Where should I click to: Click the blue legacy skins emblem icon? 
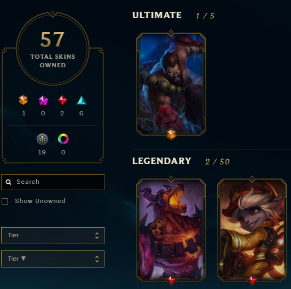tap(42, 139)
